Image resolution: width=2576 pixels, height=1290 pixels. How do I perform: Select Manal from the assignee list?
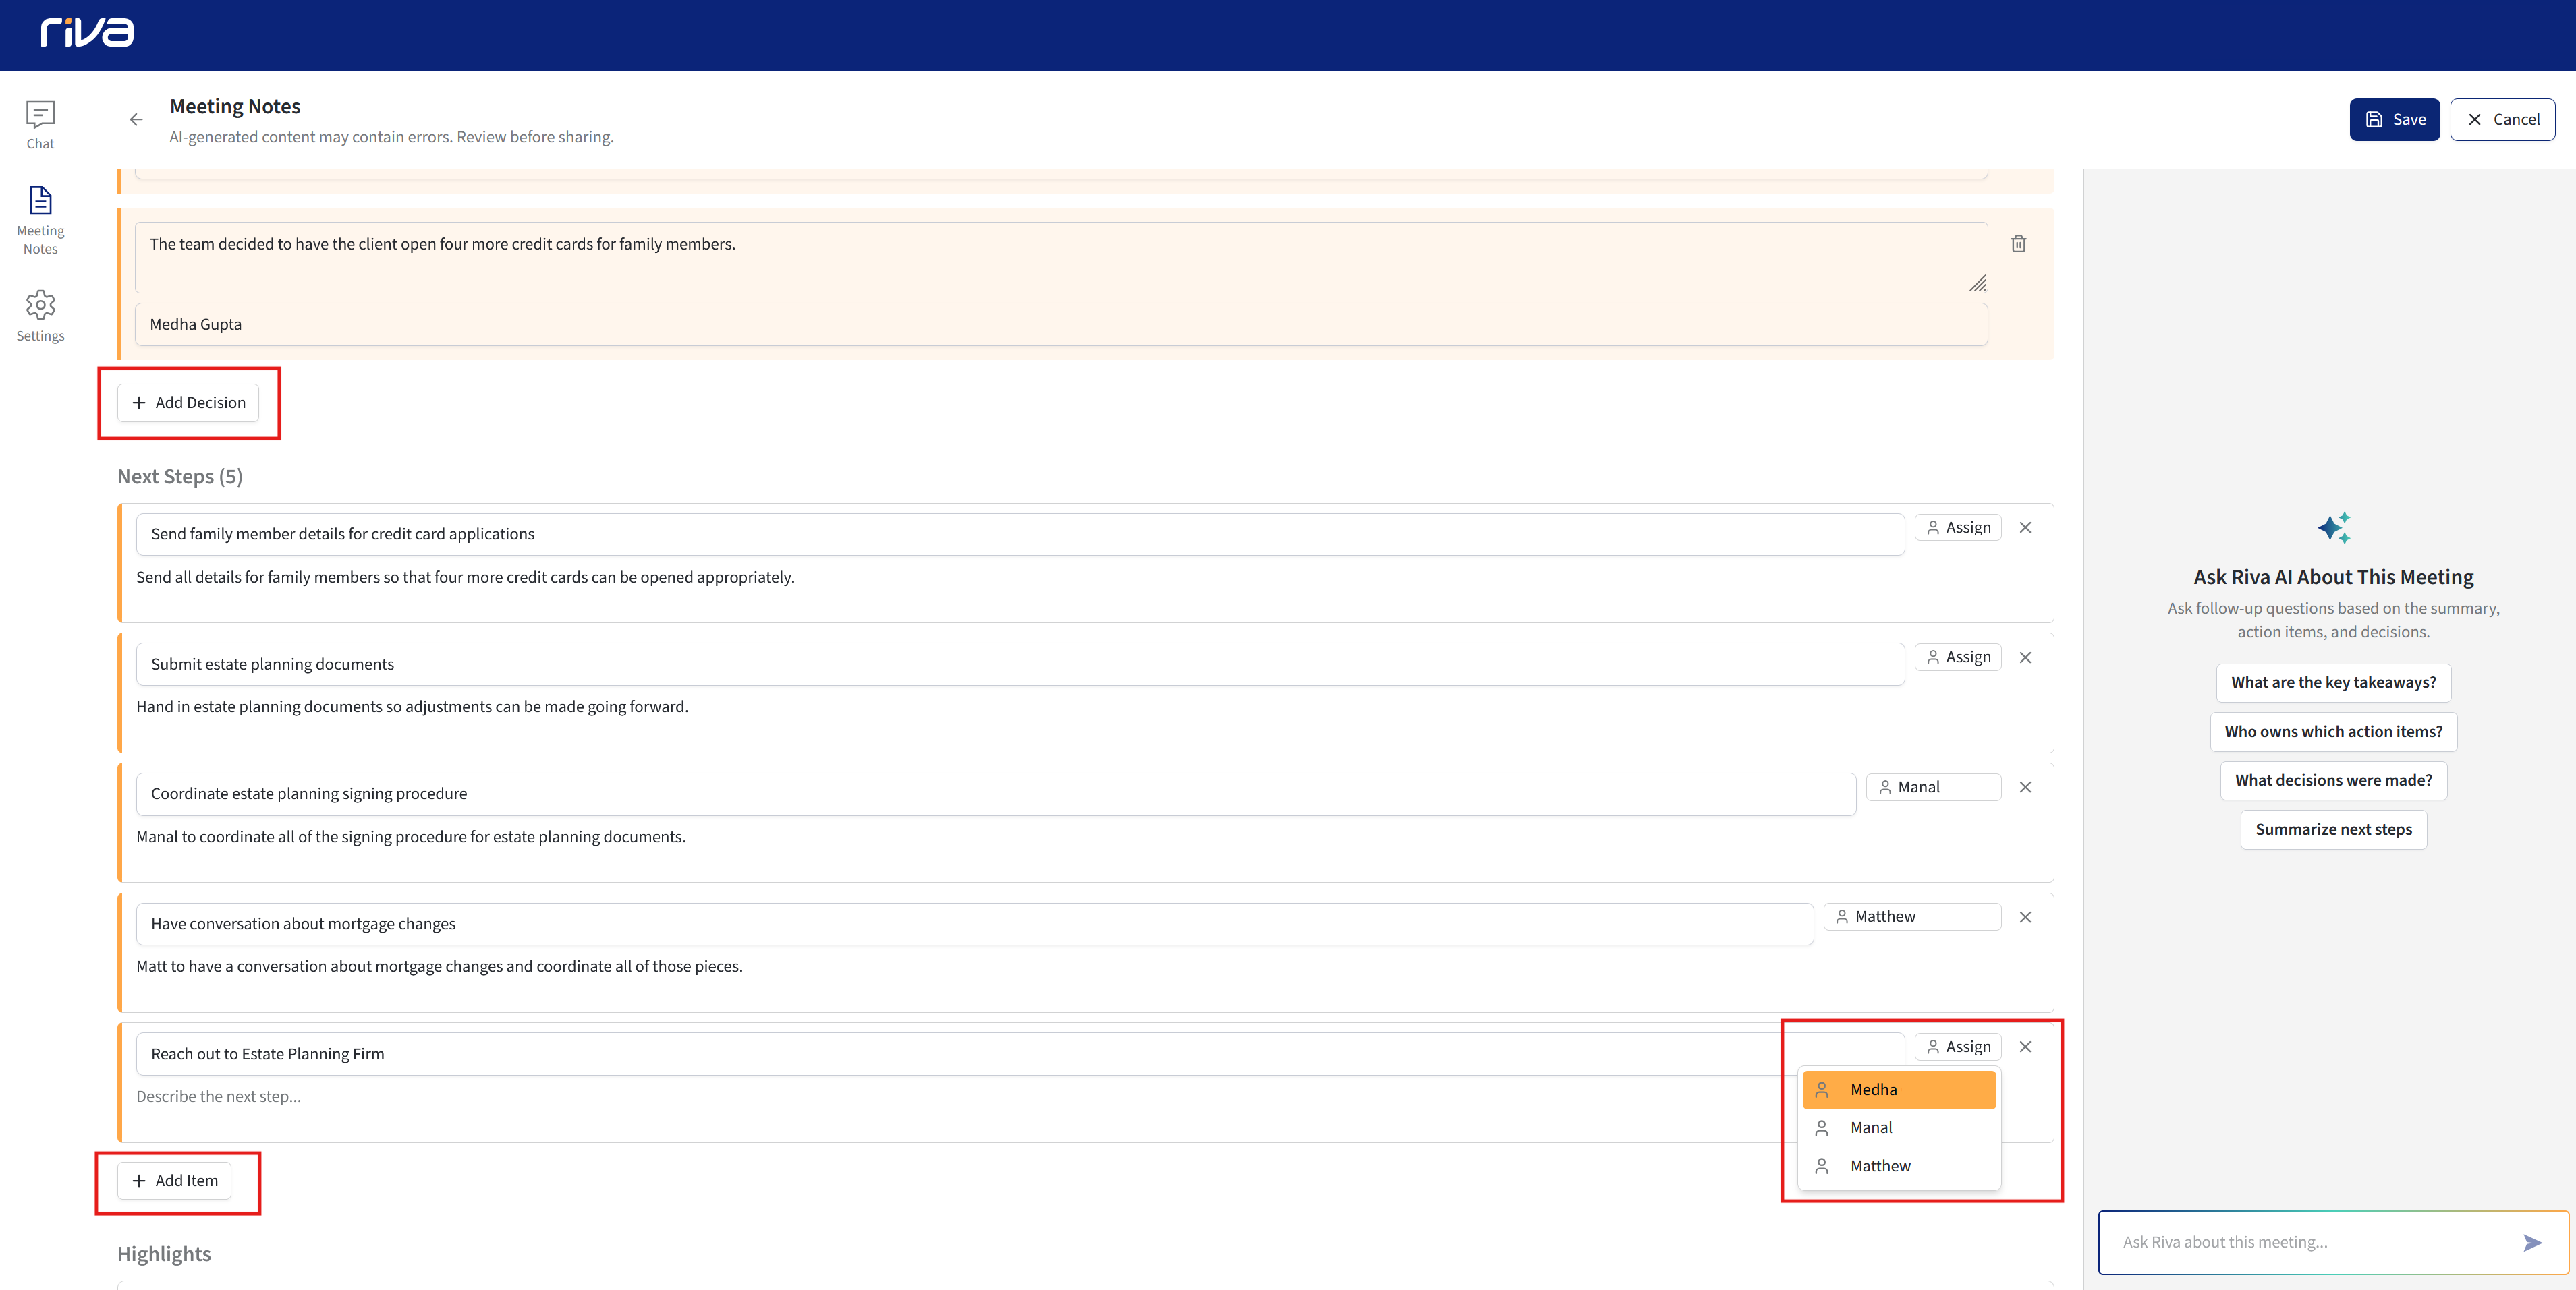(1899, 1128)
